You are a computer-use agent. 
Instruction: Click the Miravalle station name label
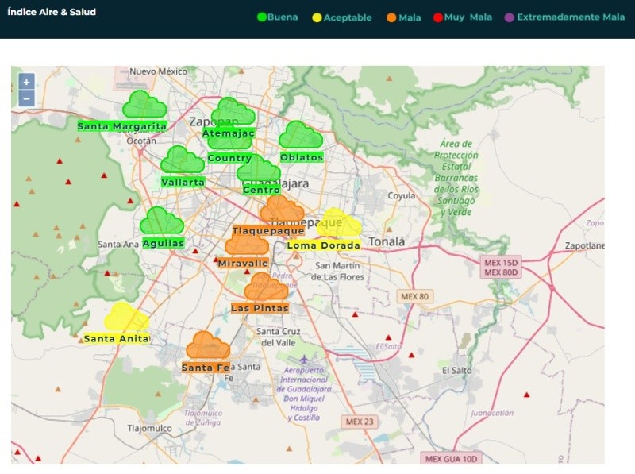(243, 263)
